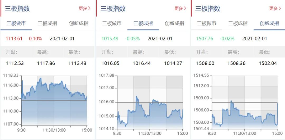Switch to 三板成指 tab in first panel
The width and height of the screenshot is (285, 140).
coord(47,23)
